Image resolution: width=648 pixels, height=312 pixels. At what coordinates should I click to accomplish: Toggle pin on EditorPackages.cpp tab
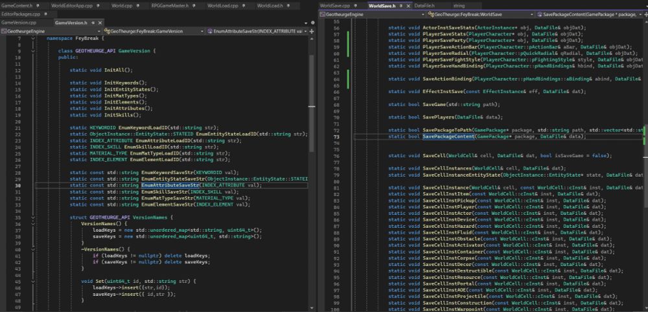point(45,14)
